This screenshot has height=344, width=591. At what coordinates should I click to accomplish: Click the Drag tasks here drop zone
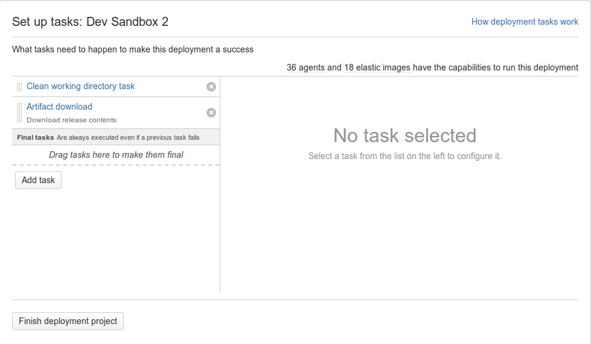coord(116,155)
